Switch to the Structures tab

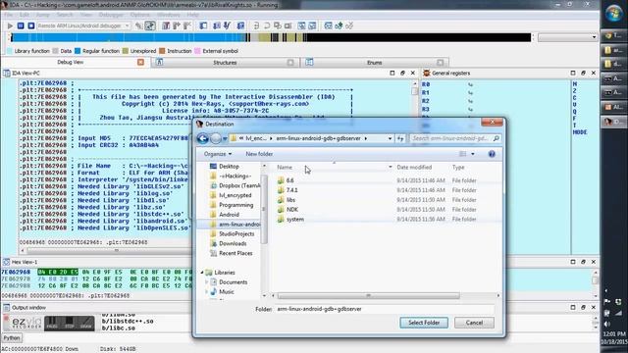click(225, 63)
